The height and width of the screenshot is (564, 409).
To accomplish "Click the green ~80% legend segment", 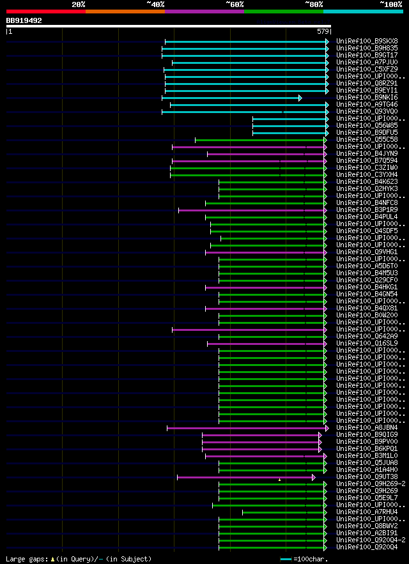I will (284, 11).
